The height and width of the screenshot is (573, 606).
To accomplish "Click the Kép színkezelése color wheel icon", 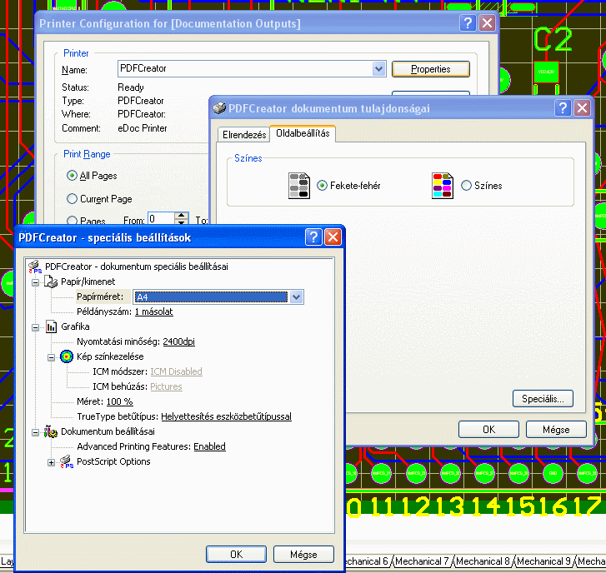I will tap(67, 356).
